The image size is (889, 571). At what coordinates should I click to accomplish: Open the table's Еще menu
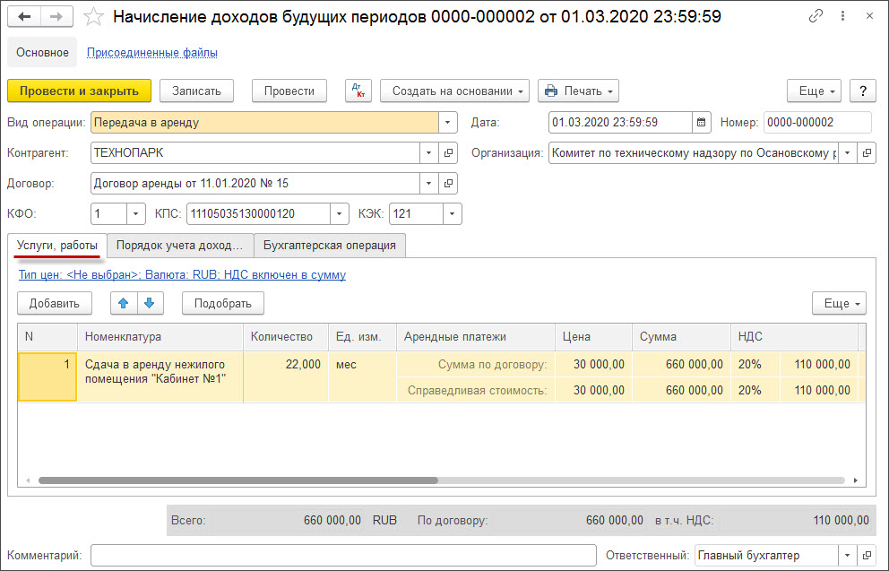(x=839, y=303)
